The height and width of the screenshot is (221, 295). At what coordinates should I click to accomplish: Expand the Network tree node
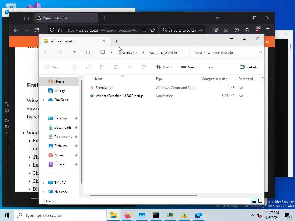click(x=44, y=192)
